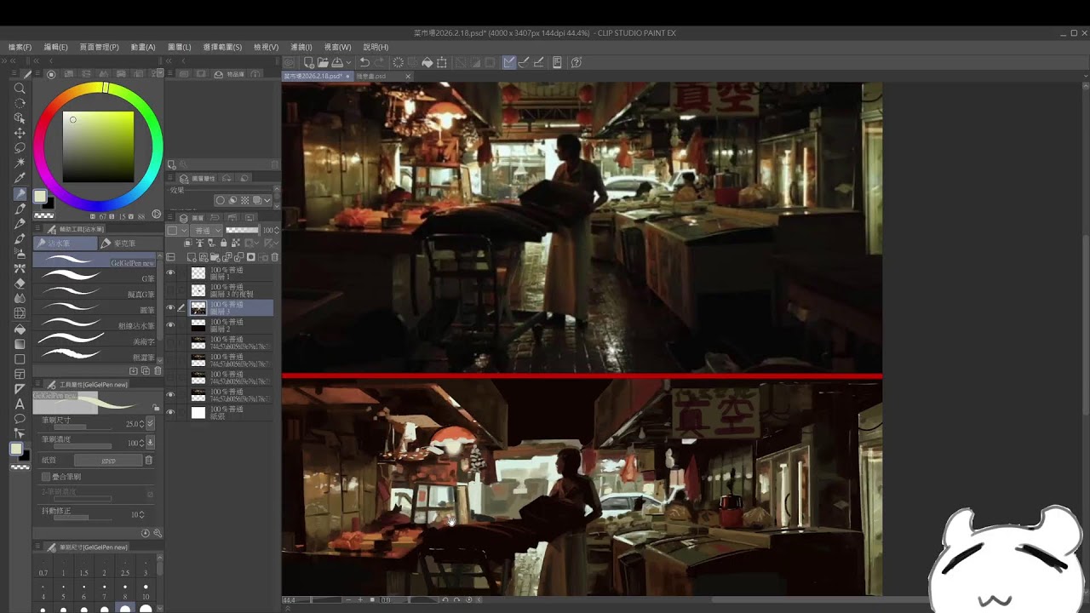This screenshot has height=613, width=1090.
Task: Pick color in the saturation square
Action: (x=98, y=147)
